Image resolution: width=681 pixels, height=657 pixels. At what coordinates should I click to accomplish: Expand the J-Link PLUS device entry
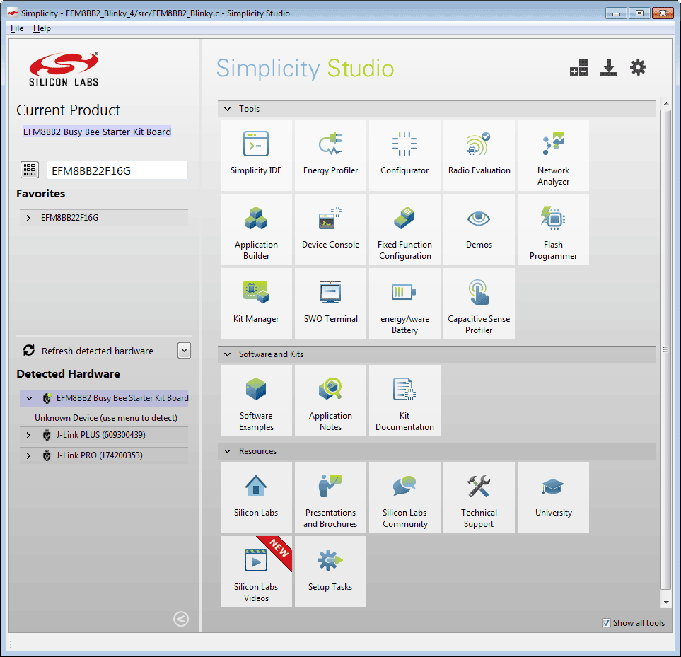(28, 436)
